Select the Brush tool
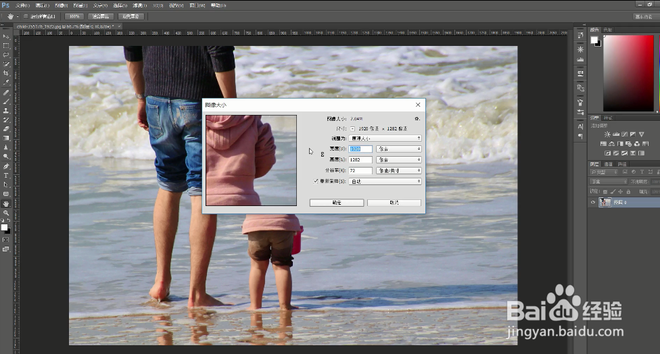660x354 pixels. [6, 102]
